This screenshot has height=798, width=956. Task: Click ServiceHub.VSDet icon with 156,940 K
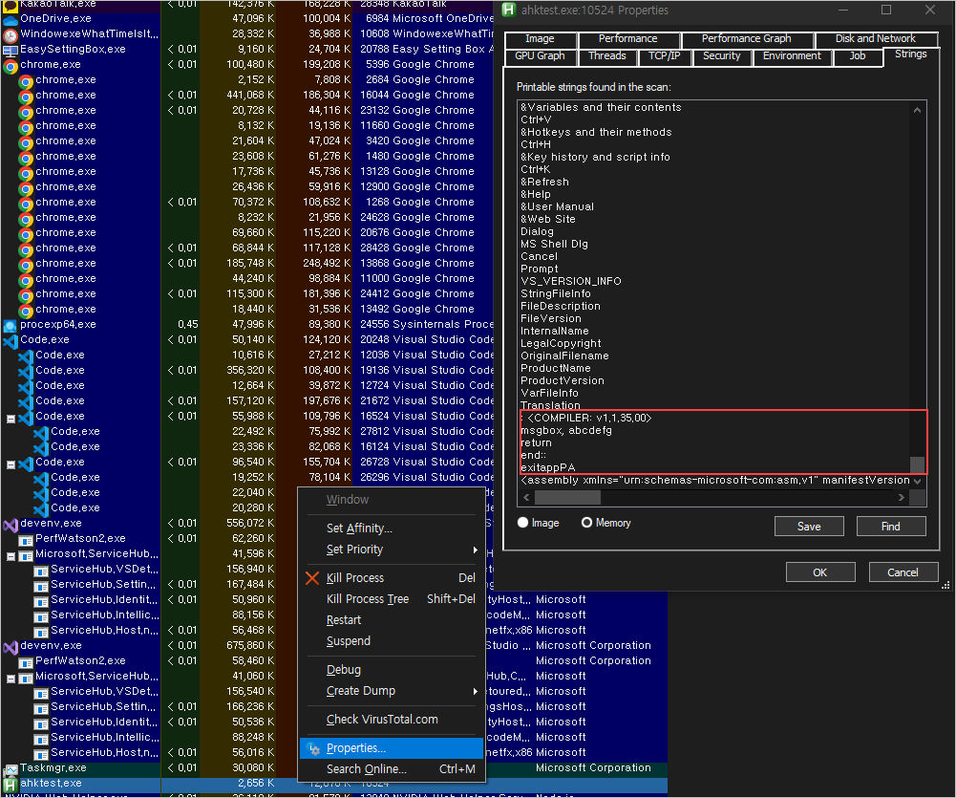(x=41, y=570)
